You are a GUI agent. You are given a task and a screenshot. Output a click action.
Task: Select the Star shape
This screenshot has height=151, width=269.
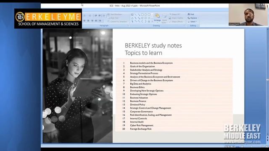click(x=149, y=21)
